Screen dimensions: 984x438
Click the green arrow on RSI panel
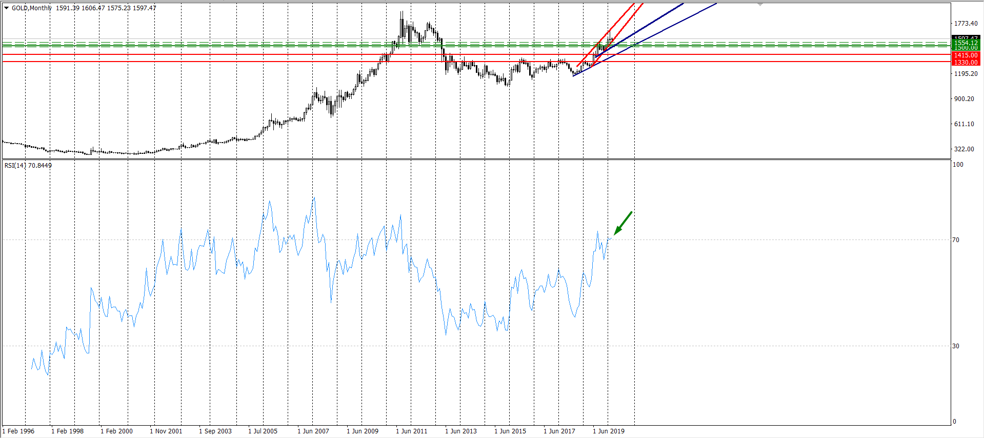coord(622,223)
